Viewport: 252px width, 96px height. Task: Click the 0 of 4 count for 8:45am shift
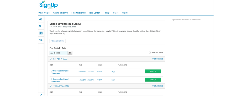pyautogui.click(x=100, y=72)
